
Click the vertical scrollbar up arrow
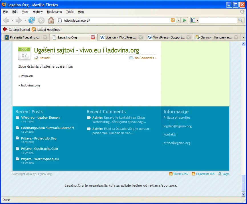[243, 44]
